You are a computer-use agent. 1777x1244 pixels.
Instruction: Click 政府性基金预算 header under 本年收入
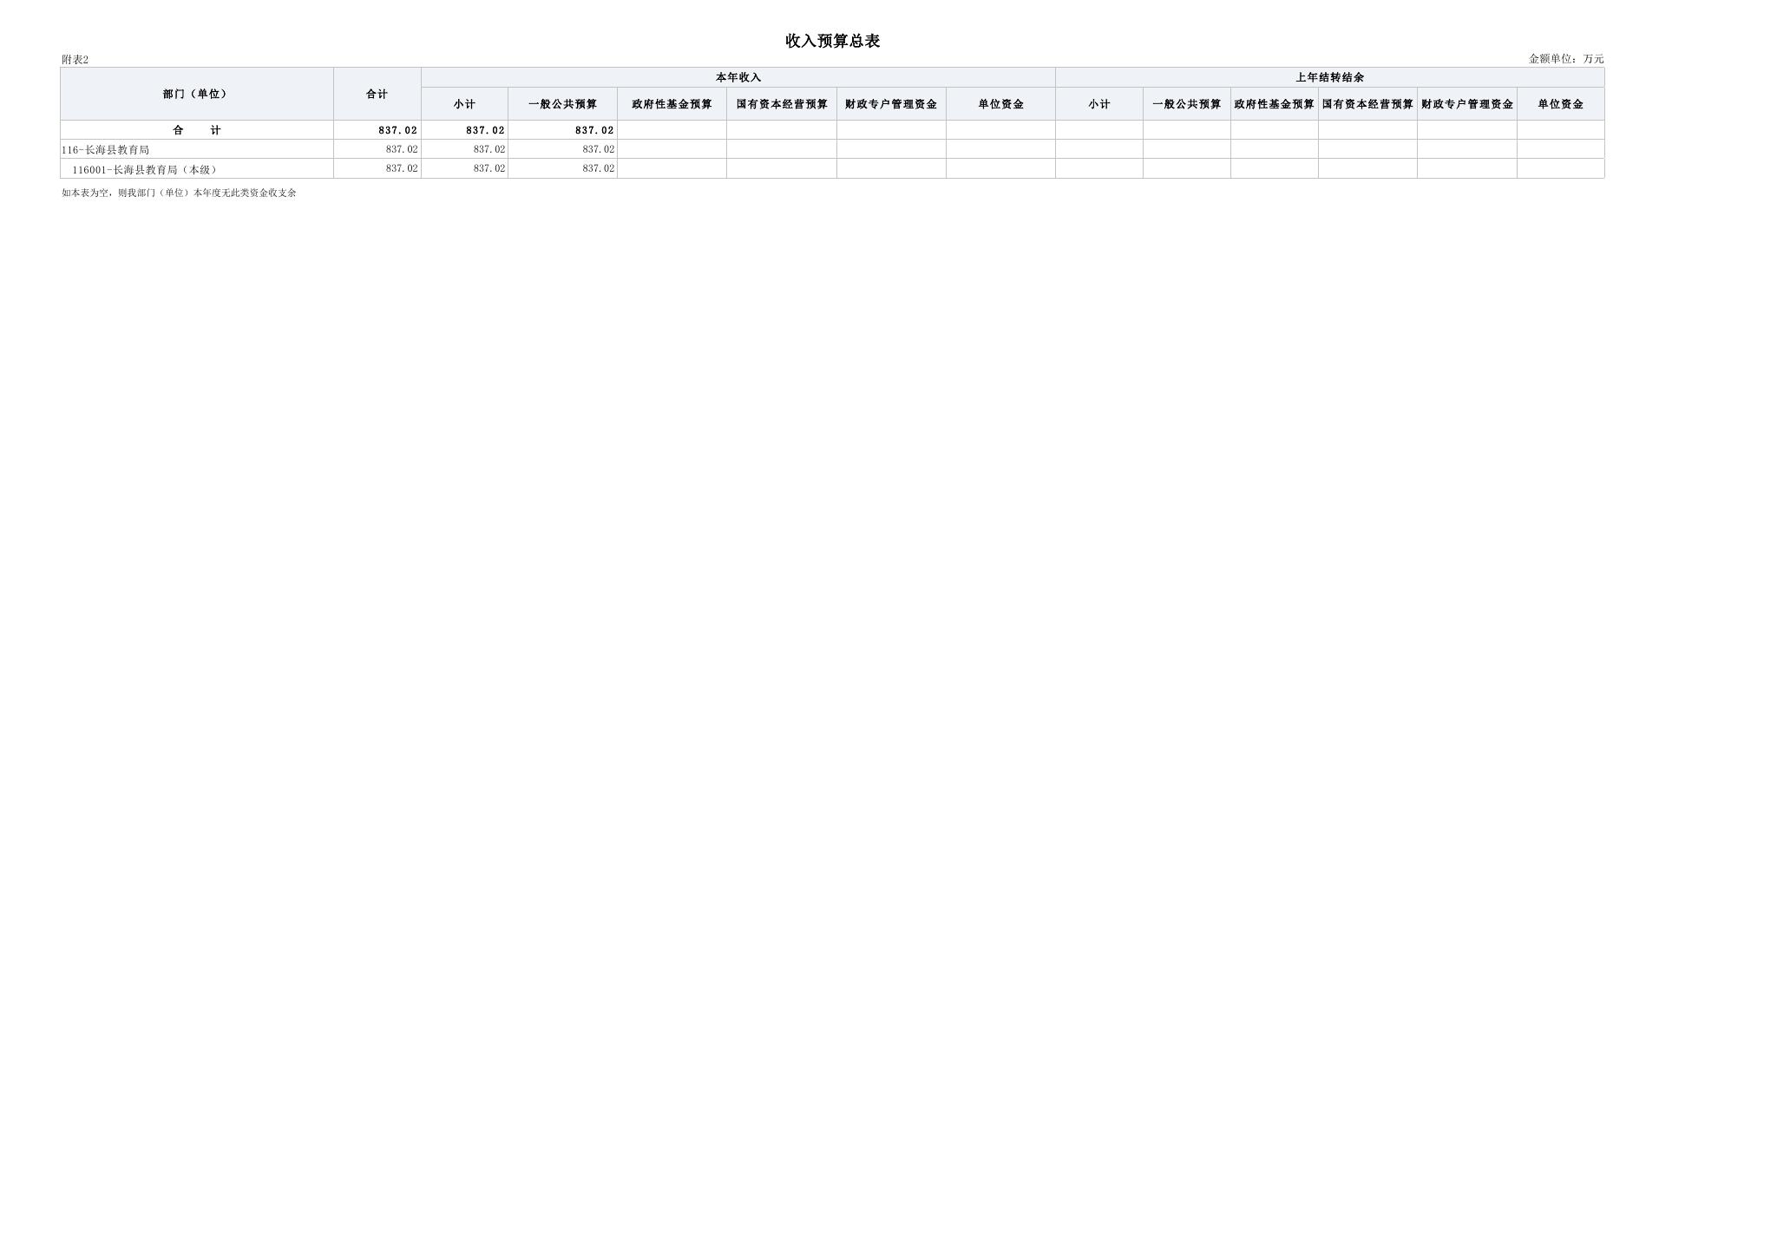point(672,104)
